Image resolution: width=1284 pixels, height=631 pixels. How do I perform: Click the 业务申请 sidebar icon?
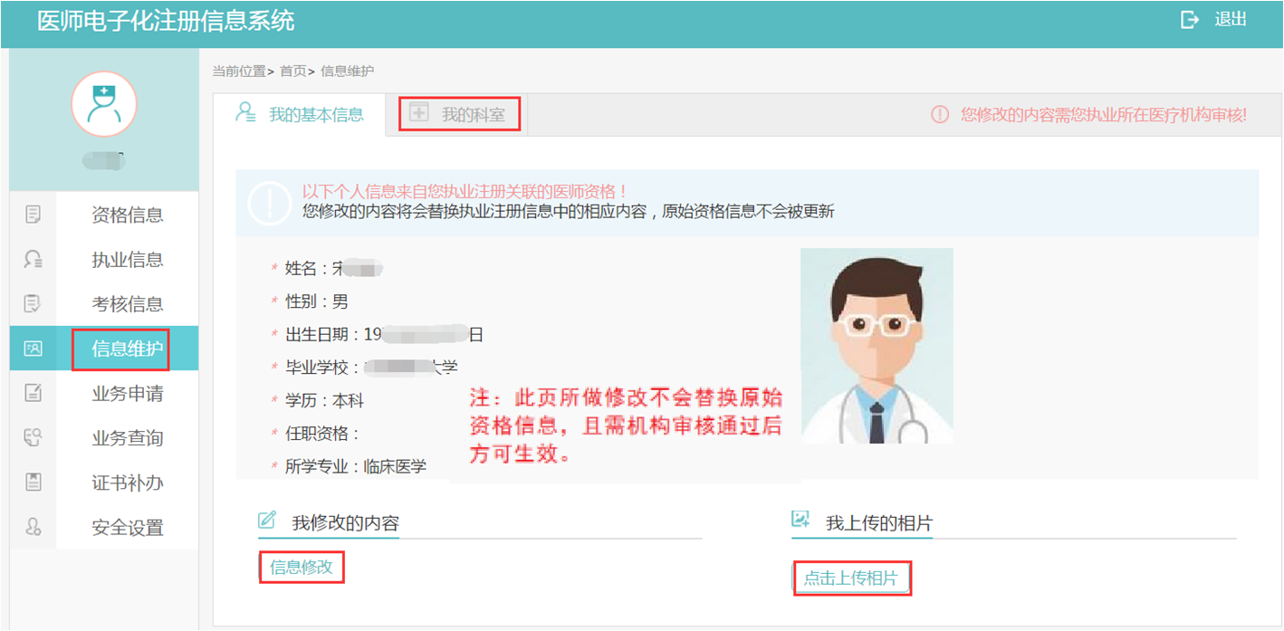pos(34,393)
